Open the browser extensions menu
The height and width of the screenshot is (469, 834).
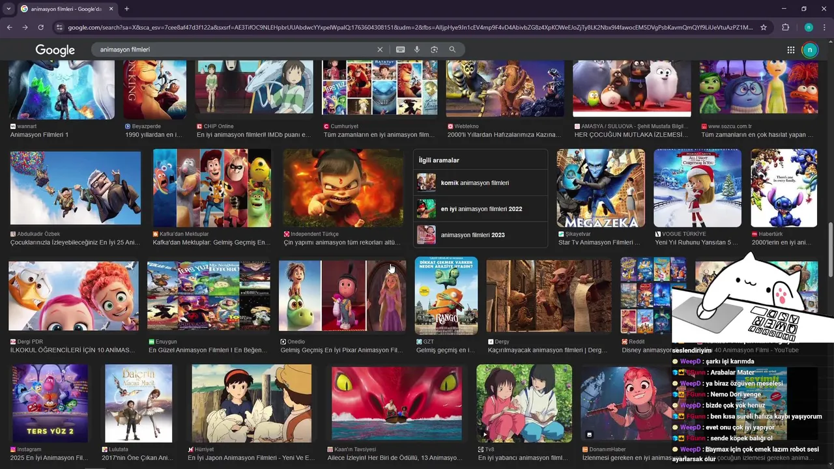pyautogui.click(x=785, y=27)
